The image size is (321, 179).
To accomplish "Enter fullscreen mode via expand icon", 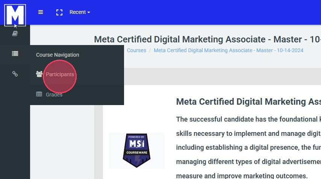I will [59, 12].
